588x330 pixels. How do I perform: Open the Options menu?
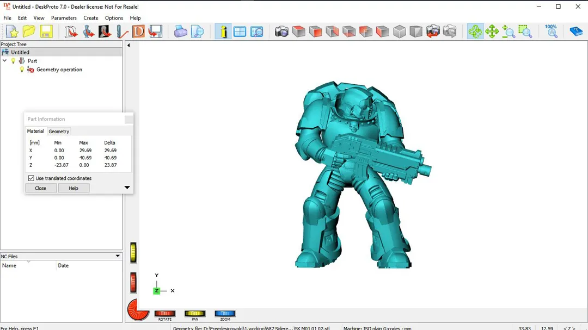[114, 18]
